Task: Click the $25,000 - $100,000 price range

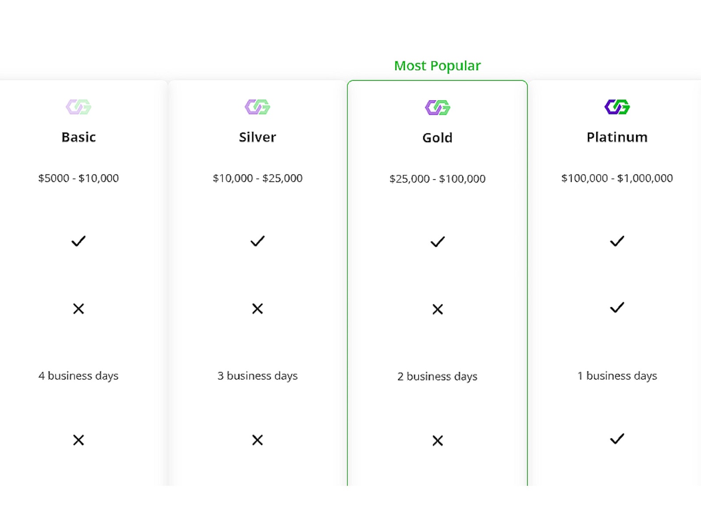Action: click(x=437, y=179)
